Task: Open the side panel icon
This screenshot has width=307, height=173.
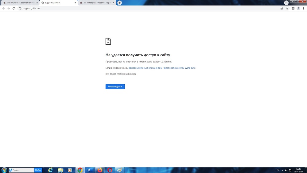Action: tap(293, 8)
